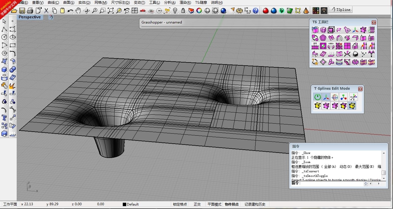Screen dimensions: 393x209
Task: Click the T-Splines sphere-in-box primitive icon
Action: click(331, 30)
